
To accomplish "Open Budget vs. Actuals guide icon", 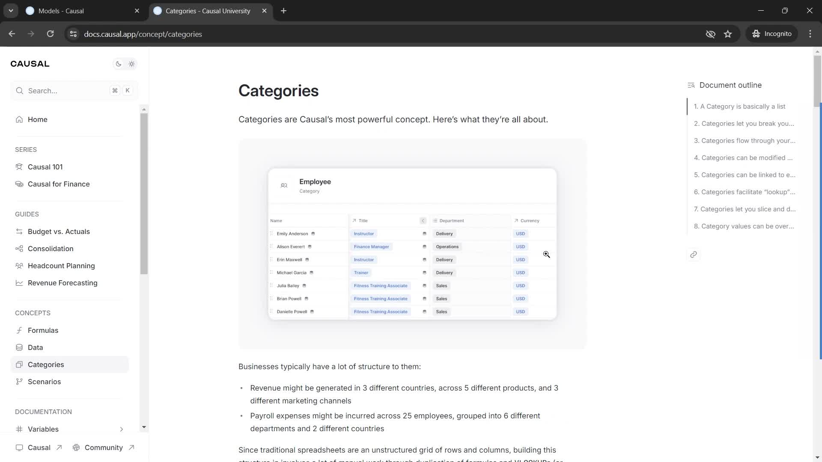I will click(x=19, y=232).
